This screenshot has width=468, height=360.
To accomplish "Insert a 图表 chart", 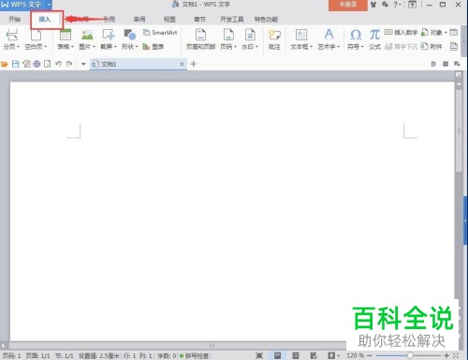I will coord(153,47).
